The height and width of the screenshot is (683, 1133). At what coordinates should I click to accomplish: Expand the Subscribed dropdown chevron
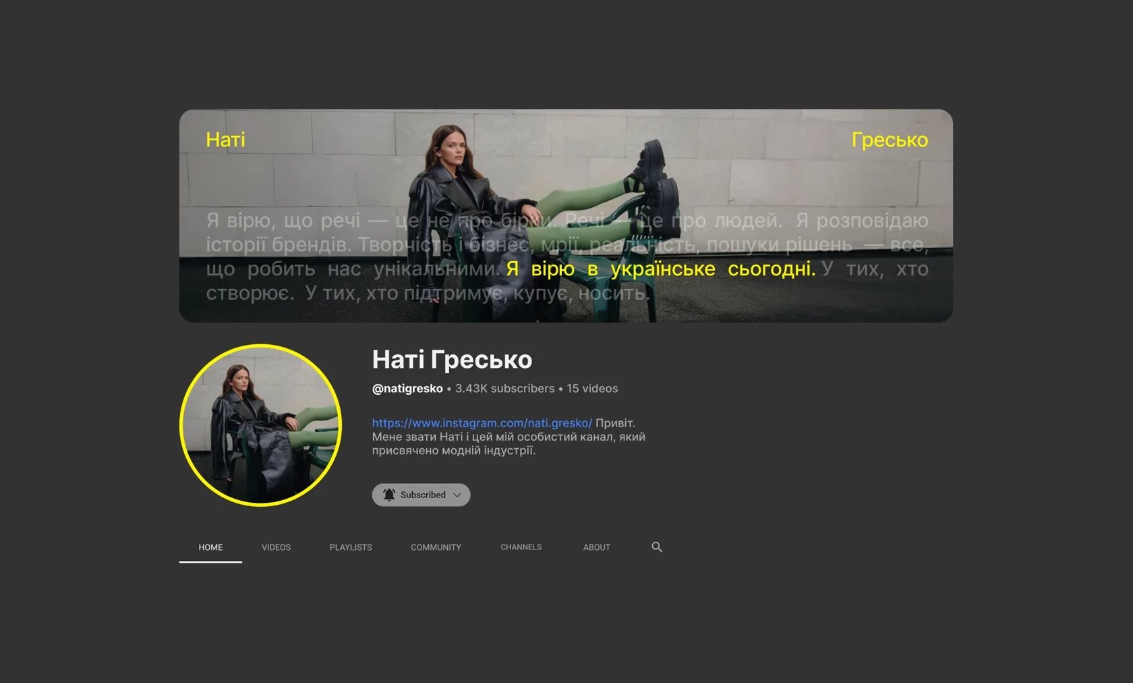point(457,495)
